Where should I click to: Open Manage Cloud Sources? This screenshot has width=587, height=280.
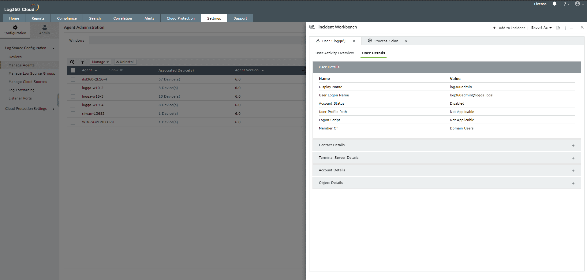pos(28,82)
